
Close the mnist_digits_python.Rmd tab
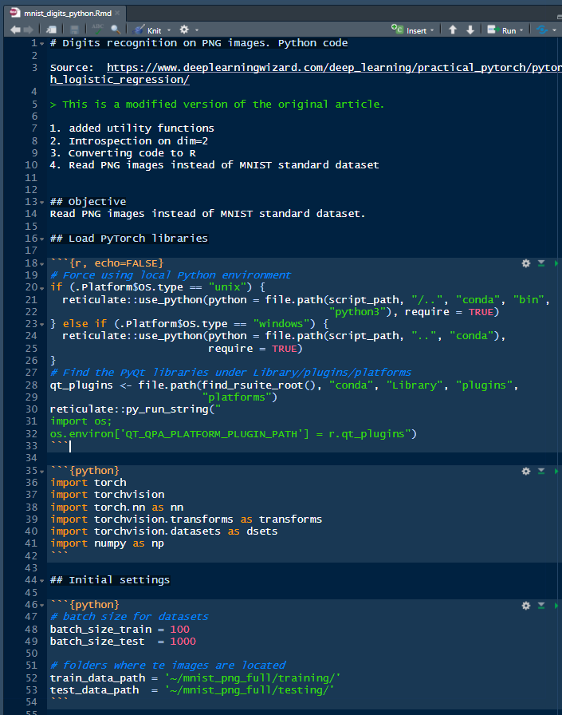click(118, 13)
